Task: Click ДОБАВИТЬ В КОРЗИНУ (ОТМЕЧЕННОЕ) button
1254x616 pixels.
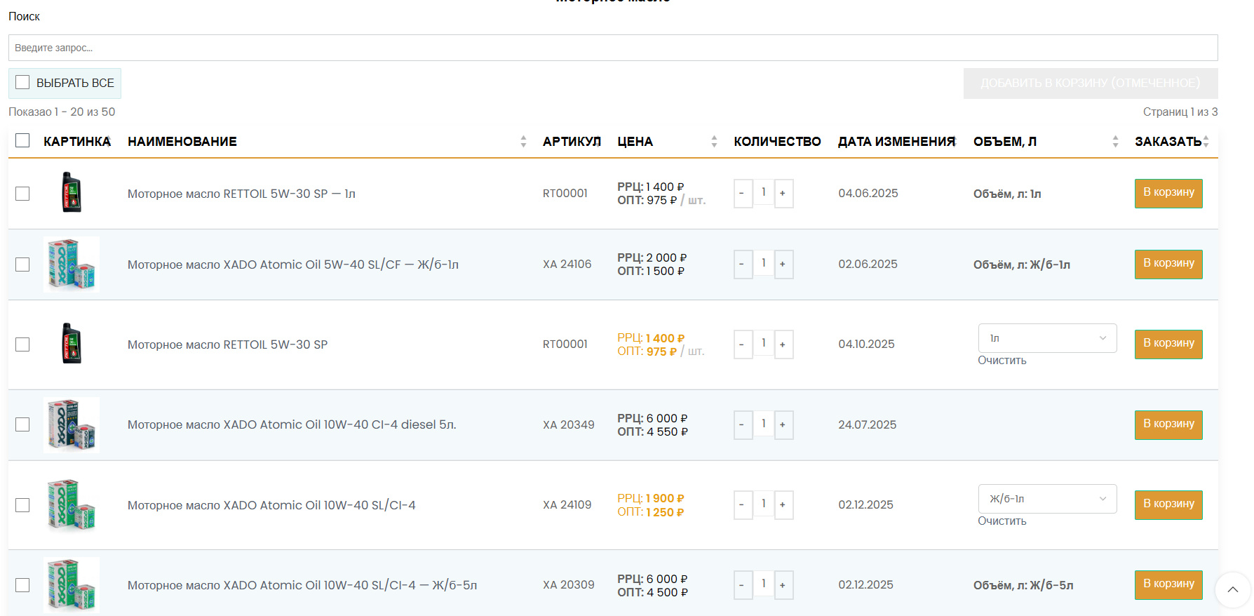Action: point(1091,83)
